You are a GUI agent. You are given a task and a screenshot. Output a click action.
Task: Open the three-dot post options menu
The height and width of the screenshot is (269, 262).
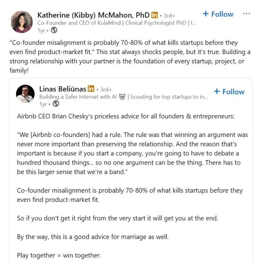tap(246, 14)
